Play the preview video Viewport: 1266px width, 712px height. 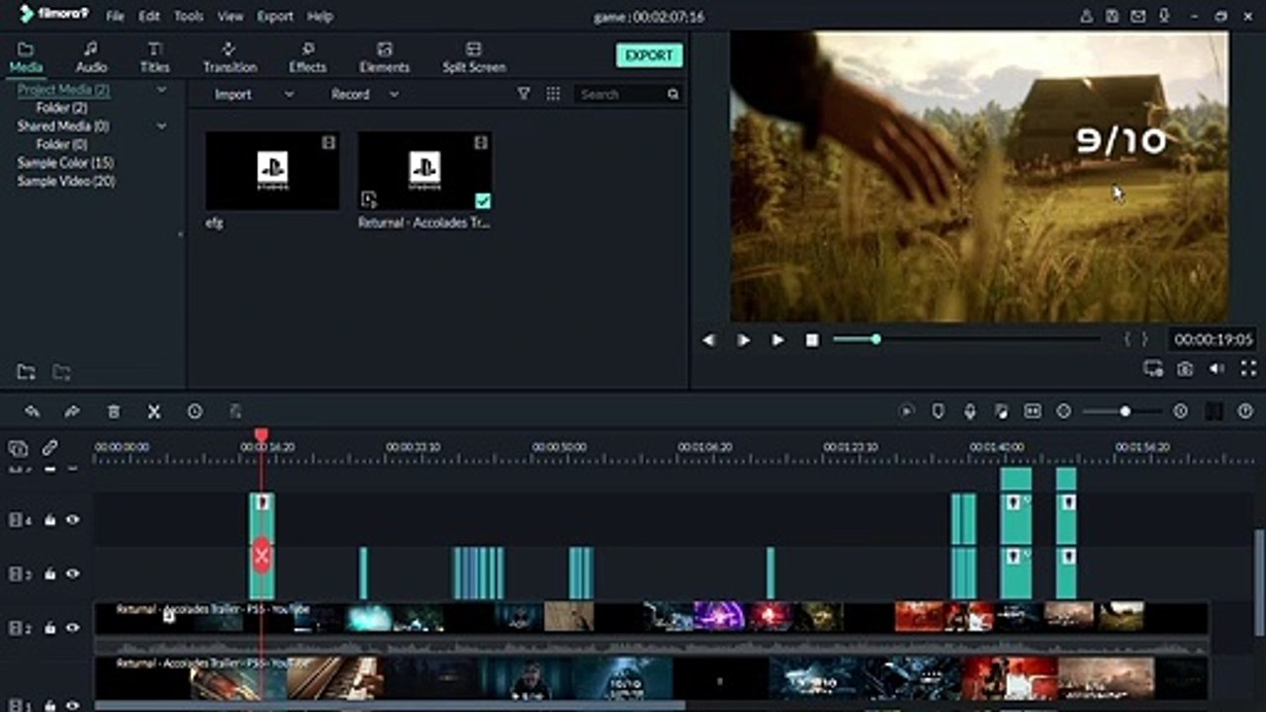(x=777, y=340)
